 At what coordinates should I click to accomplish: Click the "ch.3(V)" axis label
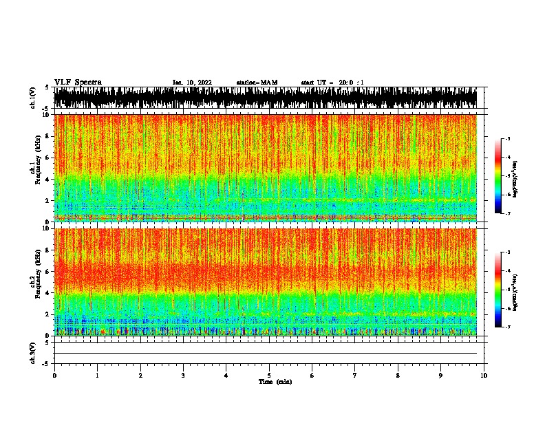pyautogui.click(x=33, y=353)
